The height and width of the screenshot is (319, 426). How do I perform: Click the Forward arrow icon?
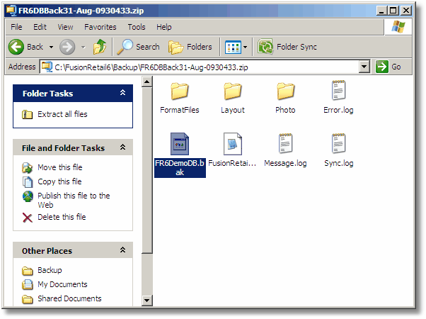click(67, 47)
